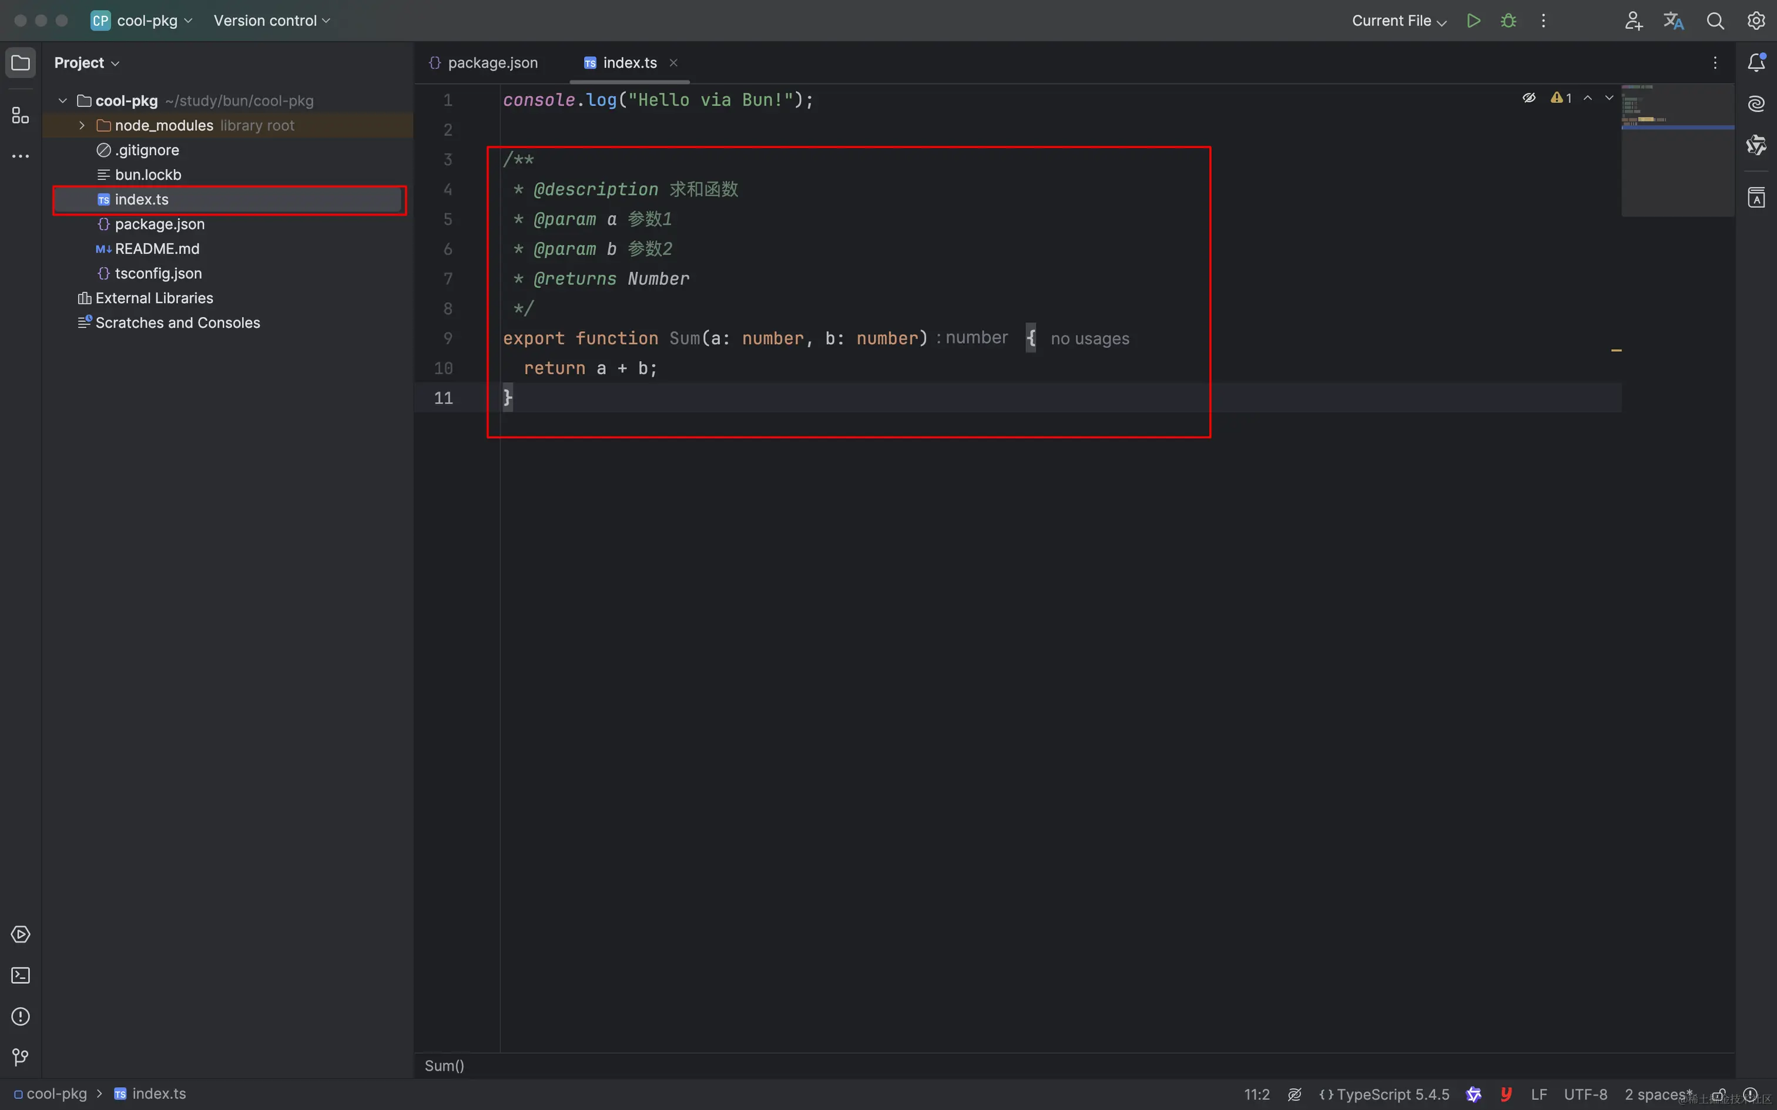This screenshot has width=1777, height=1110.
Task: Open more run actions menu
Action: coord(1544,21)
